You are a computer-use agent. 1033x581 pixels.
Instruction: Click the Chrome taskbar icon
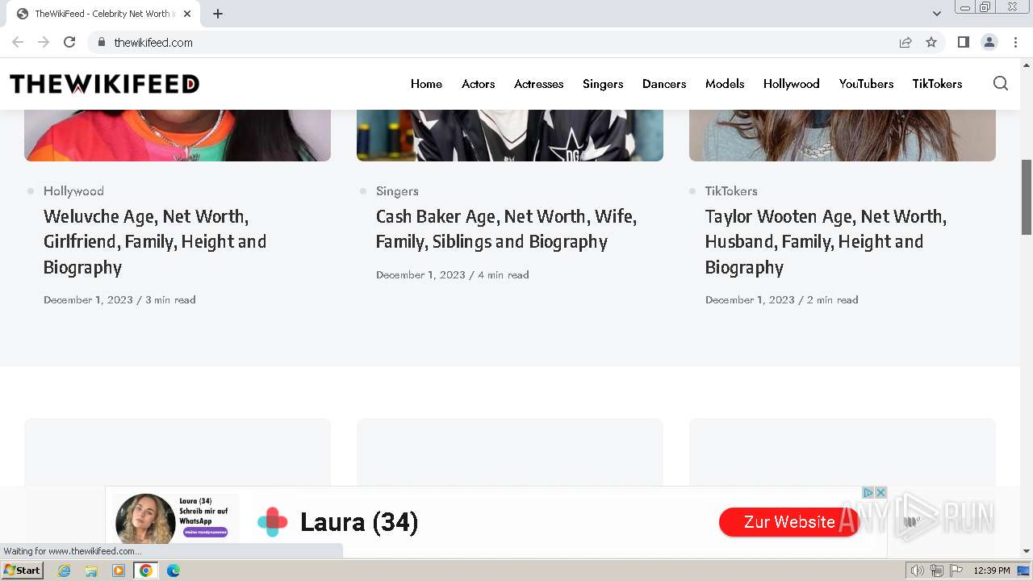(x=146, y=571)
